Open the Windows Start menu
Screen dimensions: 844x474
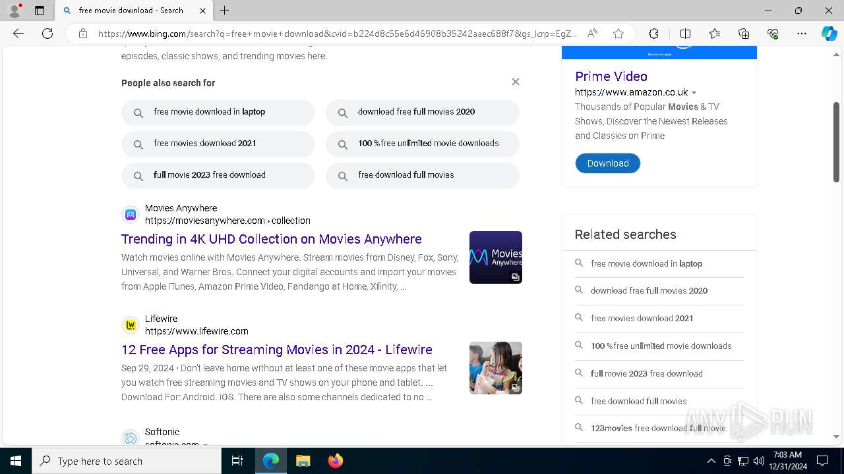(16, 461)
